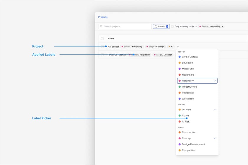This screenshot has width=248, height=165.
Task: Click Power BI Tutorials' Stage / Concept label
Action: coord(163,55)
